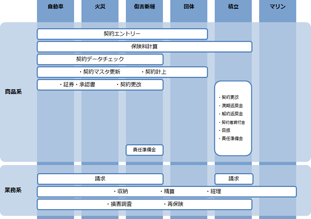
Task: Click the 再保険 text
Action: point(175,204)
